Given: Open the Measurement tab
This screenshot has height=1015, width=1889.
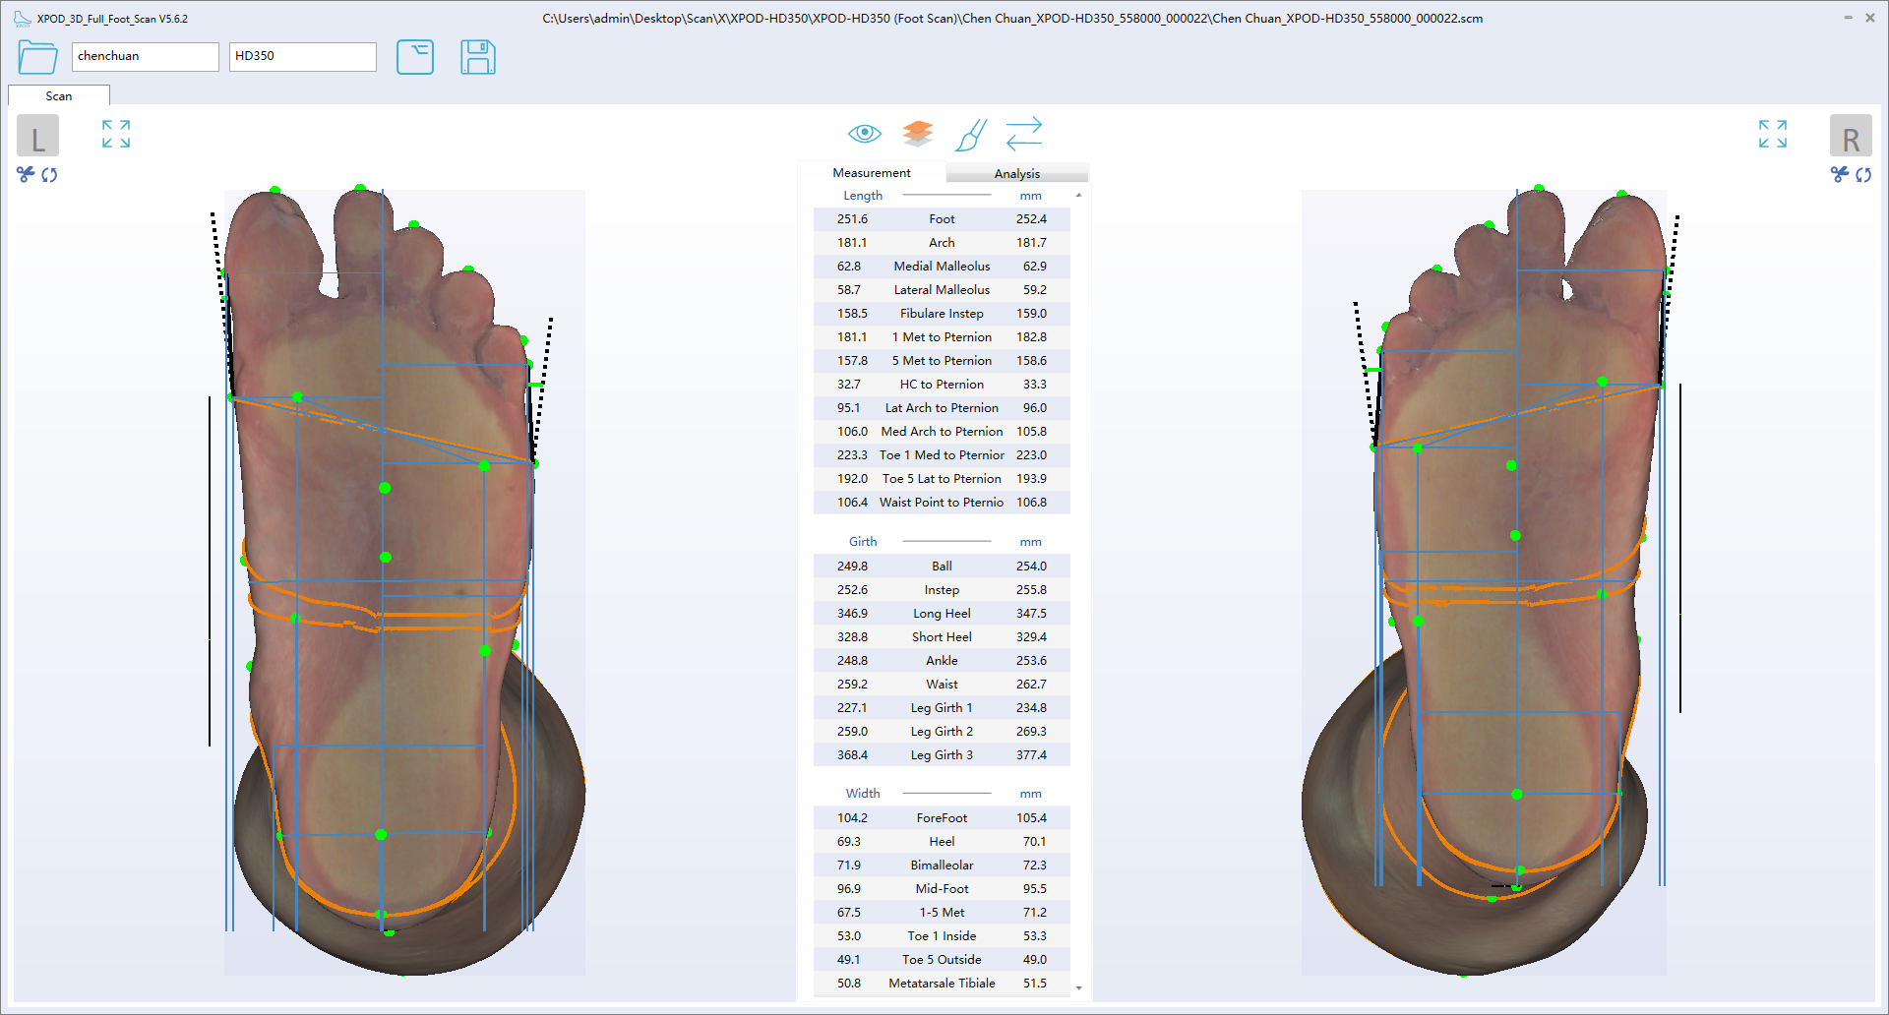Looking at the screenshot, I should (x=871, y=173).
